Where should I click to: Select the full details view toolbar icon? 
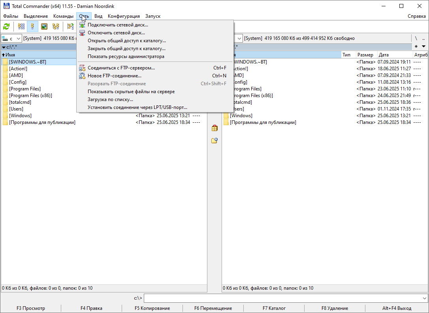32,26
